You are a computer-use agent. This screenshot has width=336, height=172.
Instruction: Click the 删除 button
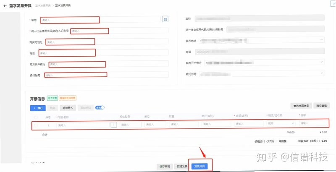click(x=52, y=108)
